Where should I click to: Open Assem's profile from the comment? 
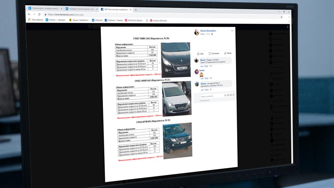[202, 71]
